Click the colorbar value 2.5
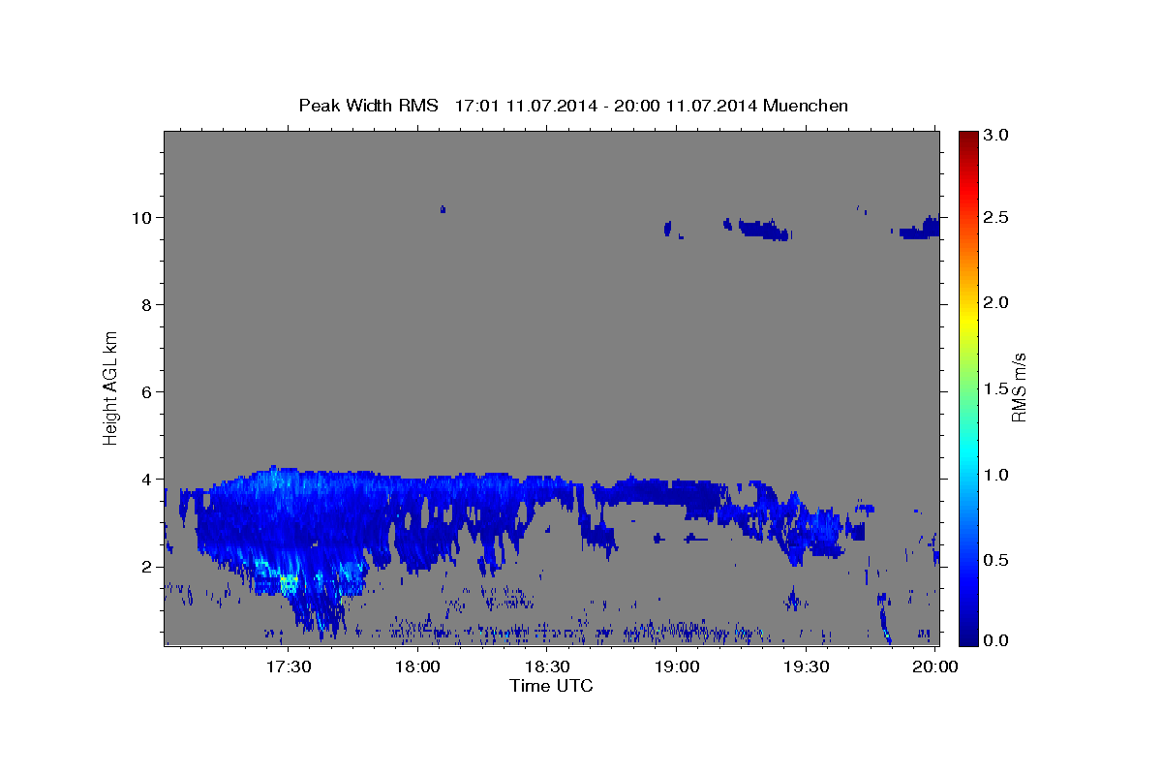Viewport: 1162px width, 775px height. coord(996,218)
